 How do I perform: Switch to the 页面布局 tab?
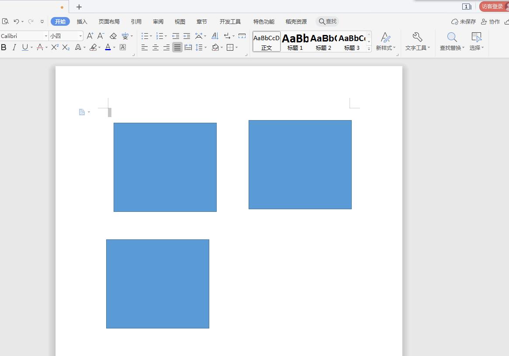pyautogui.click(x=109, y=21)
